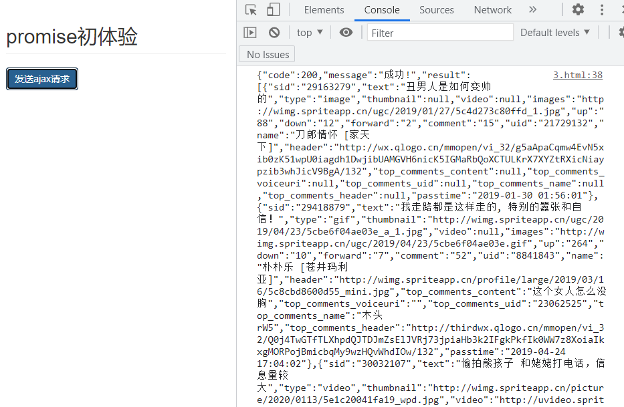This screenshot has width=624, height=407.
Task: Open the Default levels dropdown
Action: coord(555,32)
